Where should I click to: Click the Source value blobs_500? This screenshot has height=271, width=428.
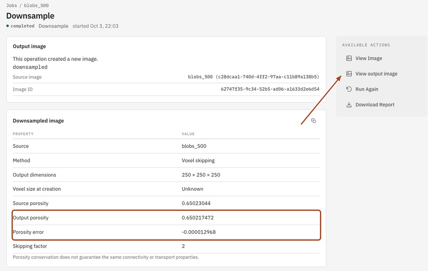pyautogui.click(x=194, y=146)
